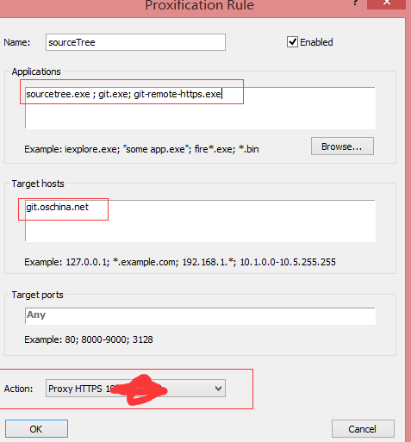The image size is (411, 442).
Task: Click the Target hosts group heading
Action: pyautogui.click(x=38, y=184)
